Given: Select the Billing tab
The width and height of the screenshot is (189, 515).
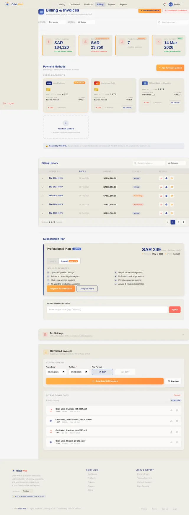Looking at the screenshot, I should 100,4.
